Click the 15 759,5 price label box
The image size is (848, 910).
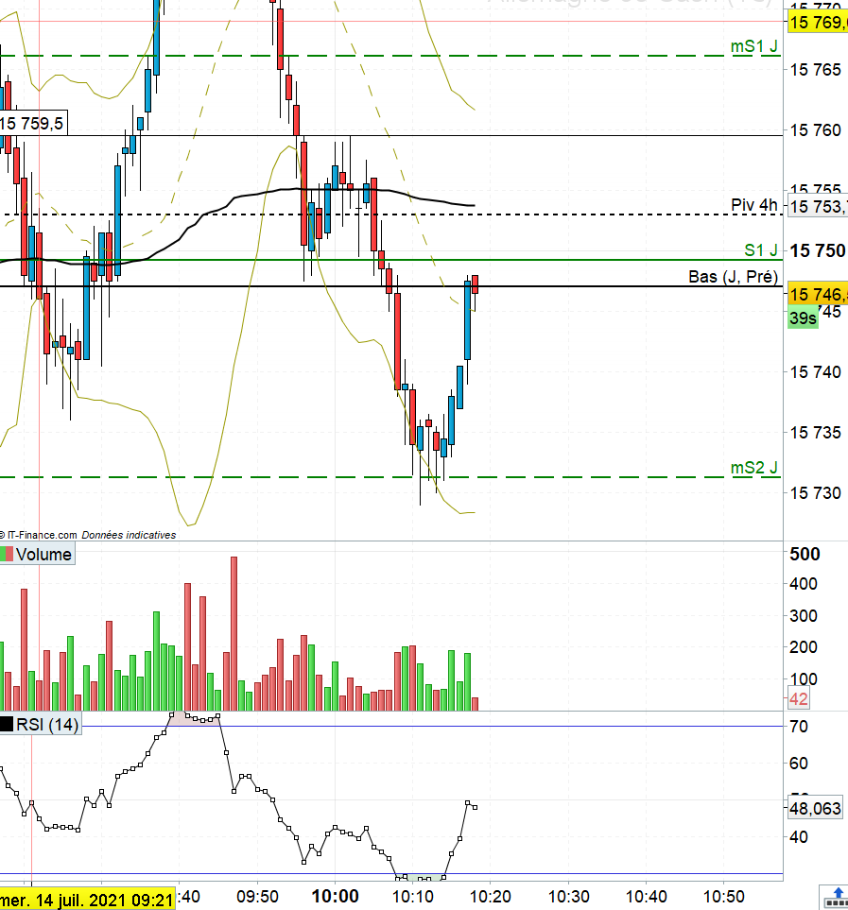pos(33,123)
